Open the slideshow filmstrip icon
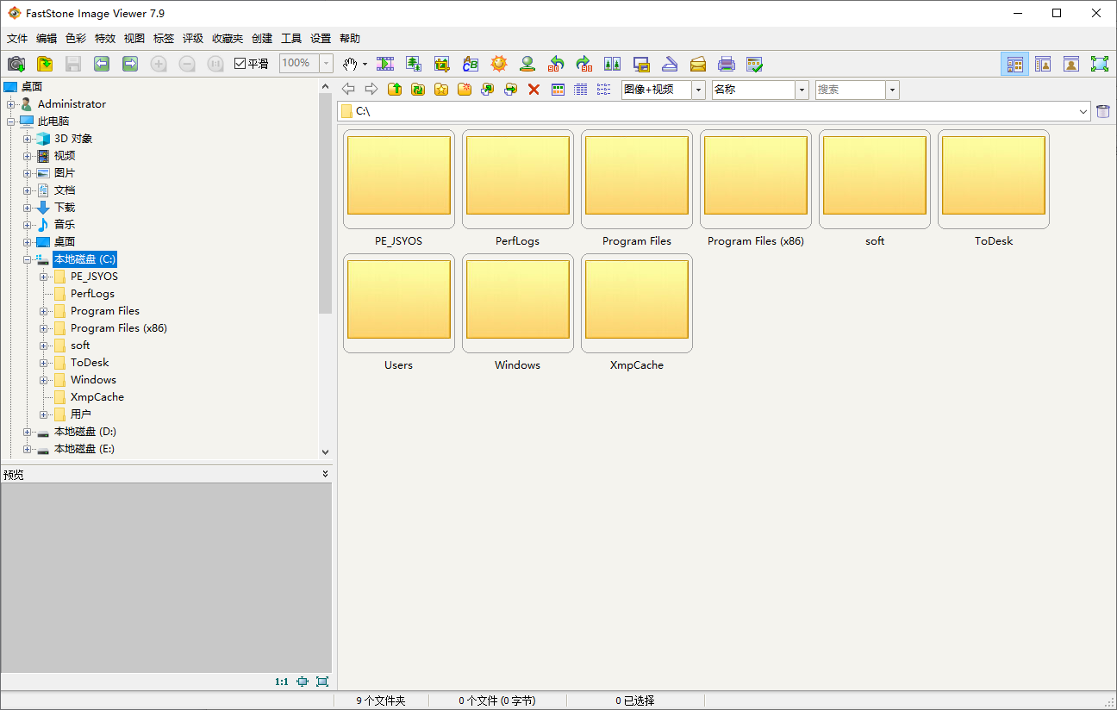The height and width of the screenshot is (710, 1117). click(385, 64)
